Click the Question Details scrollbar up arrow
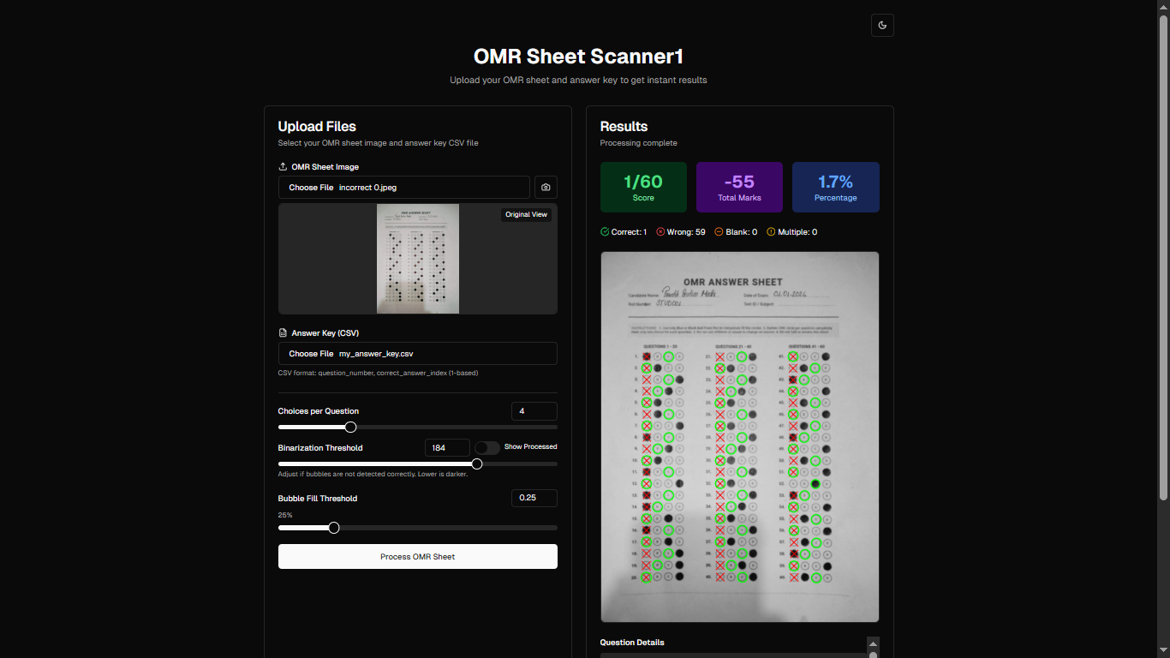1170x658 pixels. pos(872,645)
